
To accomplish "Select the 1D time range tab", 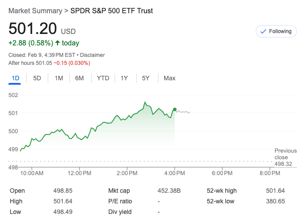I will click(x=15, y=78).
